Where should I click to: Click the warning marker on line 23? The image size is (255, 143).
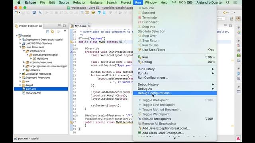click(x=71, y=42)
